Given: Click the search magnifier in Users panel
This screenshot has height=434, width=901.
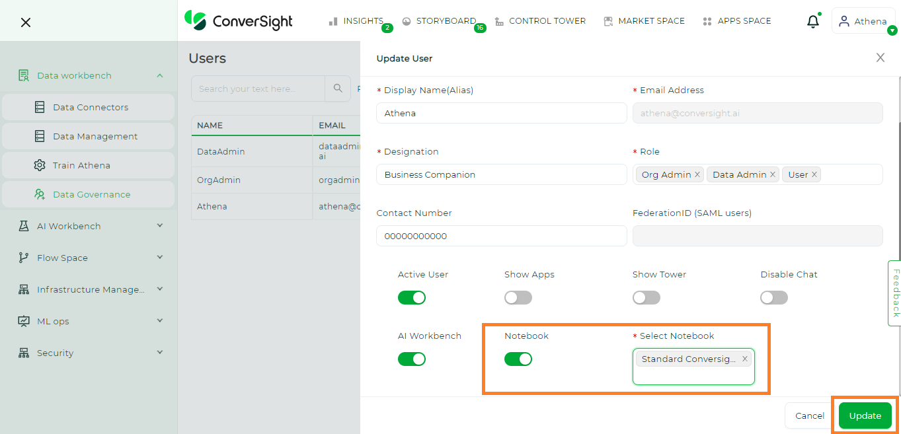Looking at the screenshot, I should click(x=337, y=89).
